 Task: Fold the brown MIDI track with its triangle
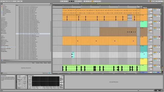click(141, 28)
